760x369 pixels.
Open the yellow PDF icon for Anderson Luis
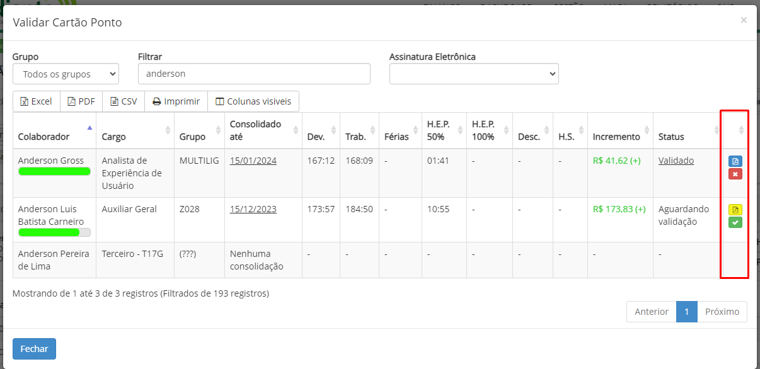coord(735,210)
